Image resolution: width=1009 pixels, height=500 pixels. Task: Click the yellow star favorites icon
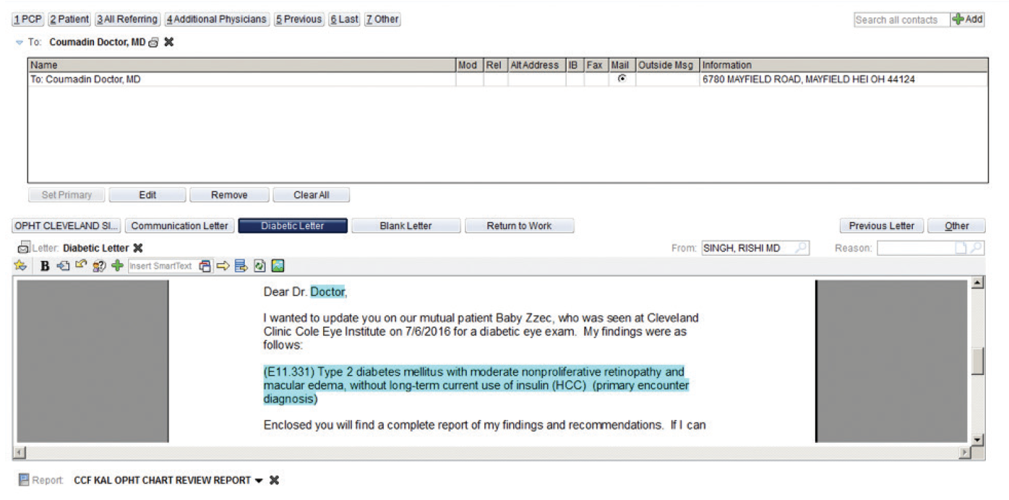20,266
